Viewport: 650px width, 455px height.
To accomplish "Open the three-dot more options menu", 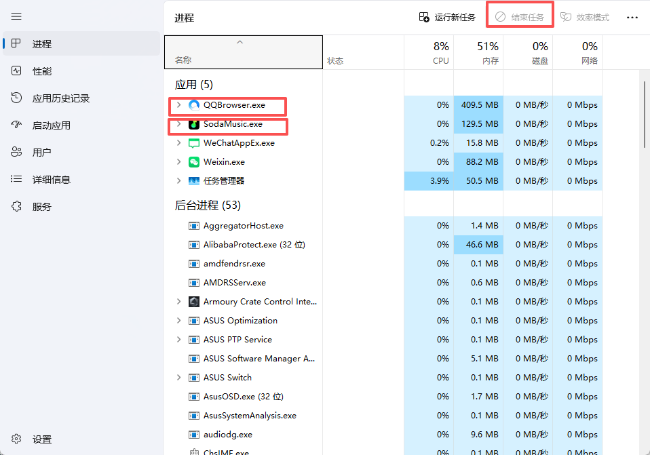I will coord(632,17).
